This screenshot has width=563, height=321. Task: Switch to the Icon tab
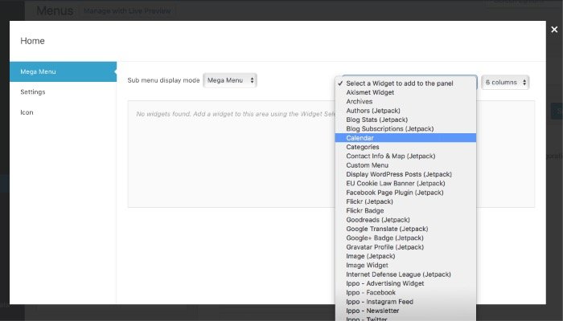63,112
